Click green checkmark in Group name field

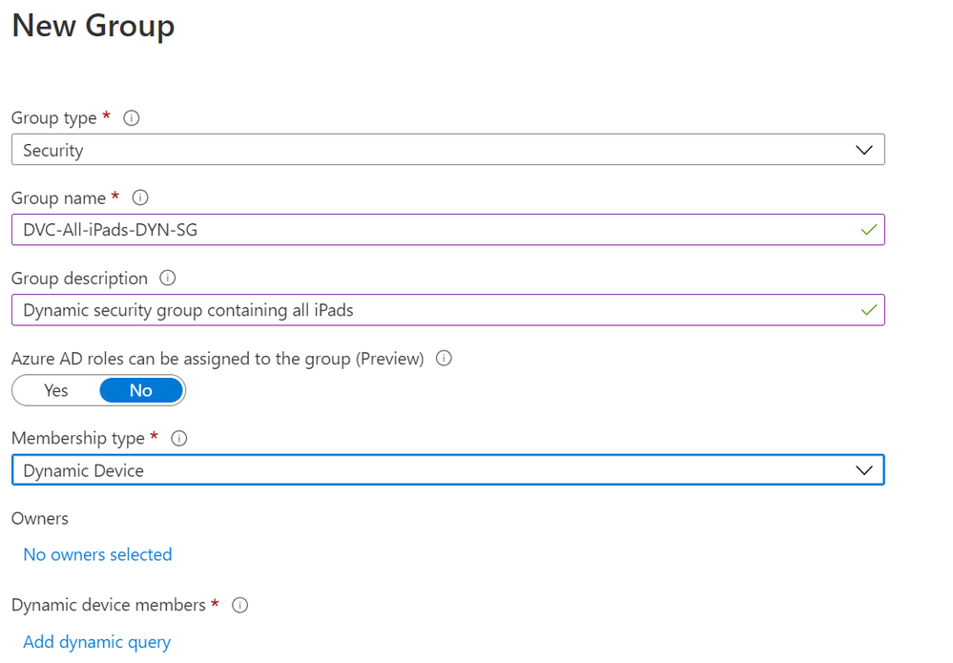click(x=868, y=230)
